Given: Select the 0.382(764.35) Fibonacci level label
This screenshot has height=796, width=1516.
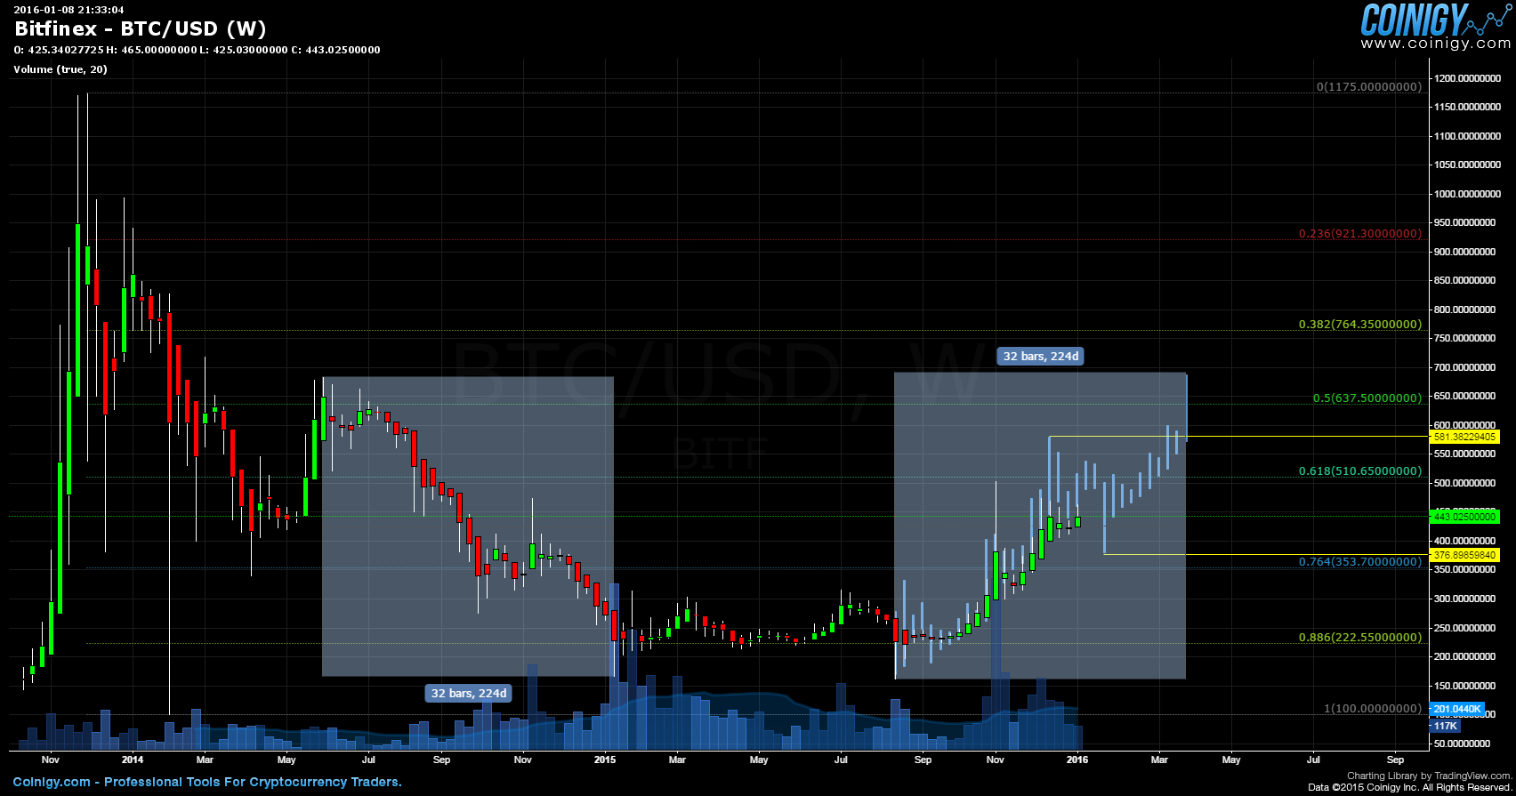Looking at the screenshot, I should 1359,325.
